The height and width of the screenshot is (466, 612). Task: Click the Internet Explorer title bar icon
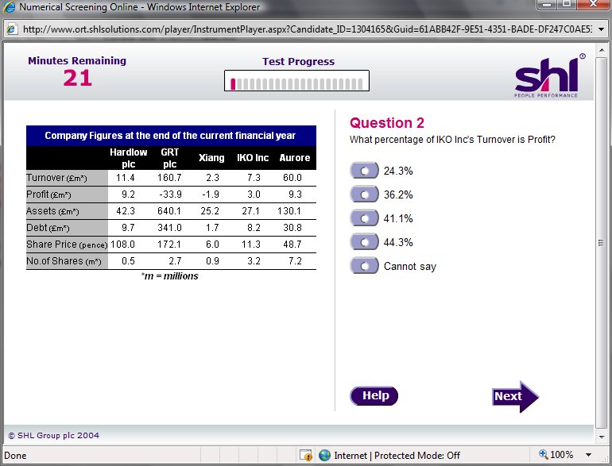9,7
